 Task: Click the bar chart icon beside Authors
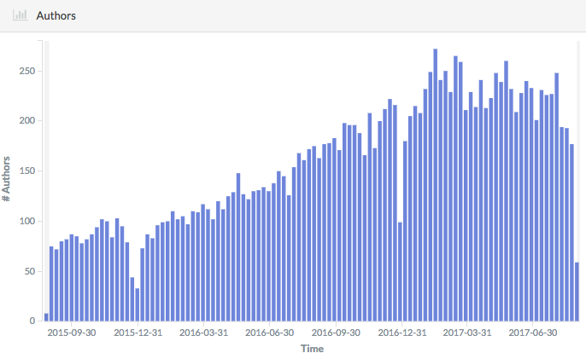19,15
